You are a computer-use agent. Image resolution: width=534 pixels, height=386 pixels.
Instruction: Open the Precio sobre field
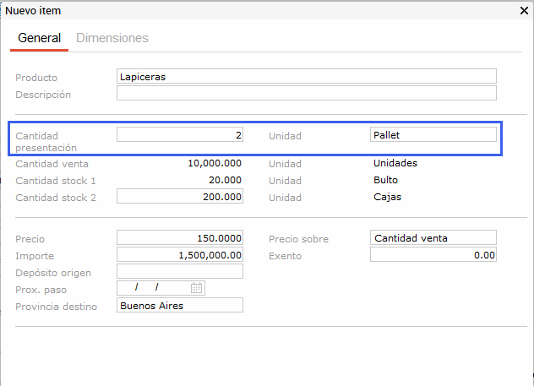pyautogui.click(x=433, y=237)
